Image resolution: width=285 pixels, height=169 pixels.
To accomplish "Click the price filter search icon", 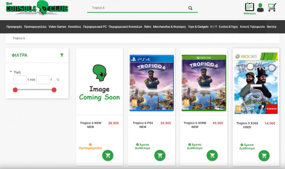I will (58, 80).
